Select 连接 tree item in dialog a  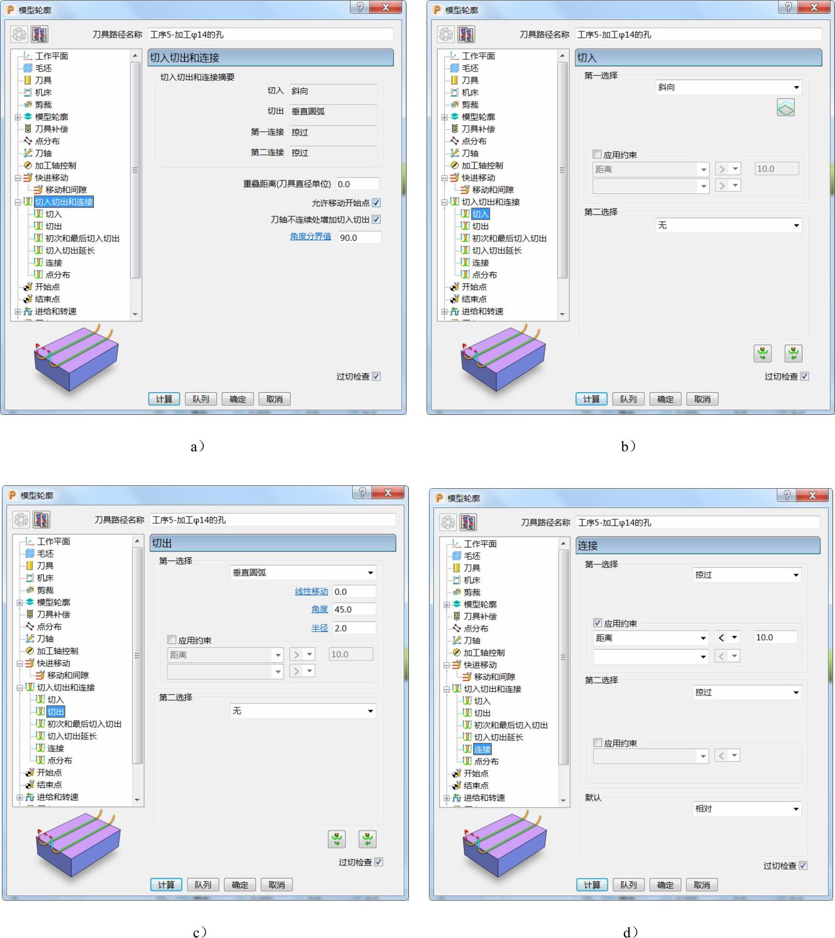[x=54, y=263]
